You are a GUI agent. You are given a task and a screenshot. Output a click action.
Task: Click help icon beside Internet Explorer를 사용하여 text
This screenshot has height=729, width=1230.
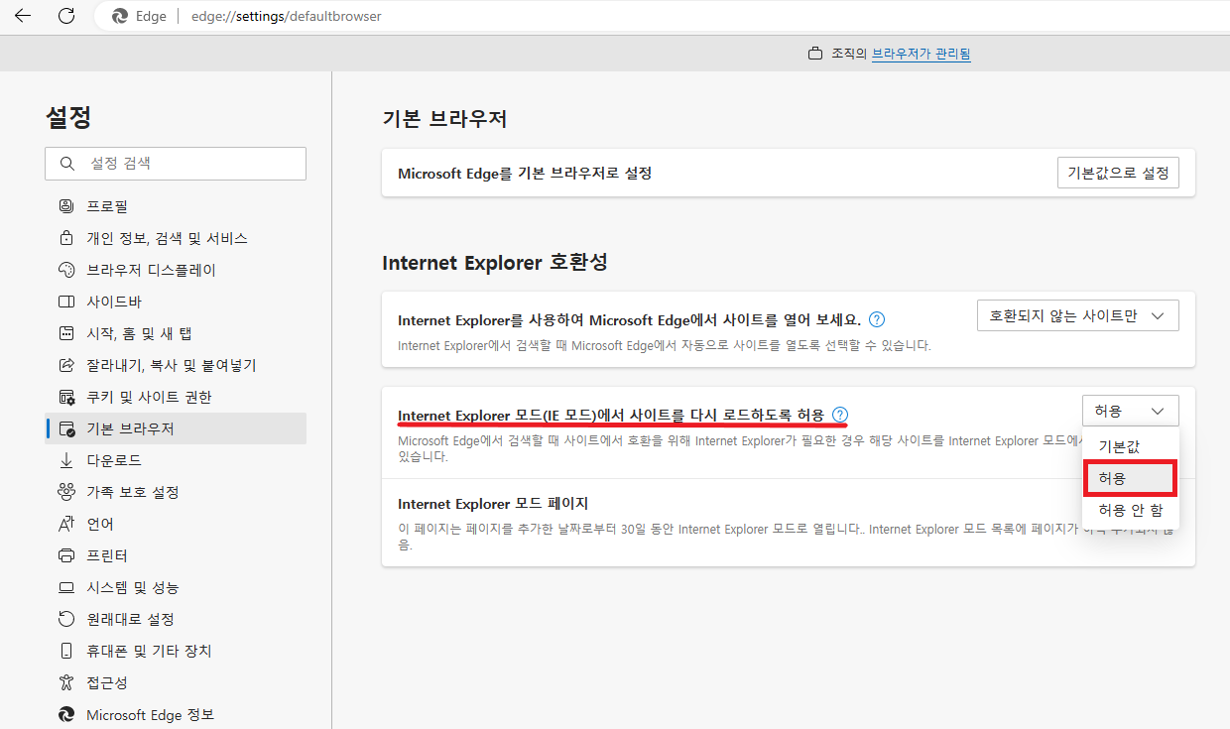[x=877, y=319]
